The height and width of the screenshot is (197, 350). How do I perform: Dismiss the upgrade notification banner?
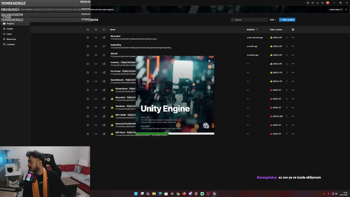click(346, 10)
